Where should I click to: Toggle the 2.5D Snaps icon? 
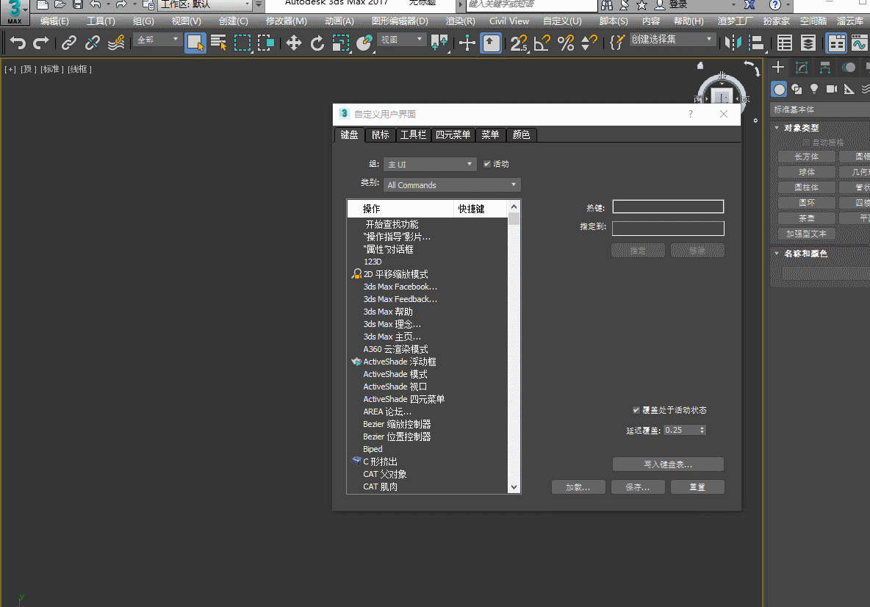pos(518,43)
